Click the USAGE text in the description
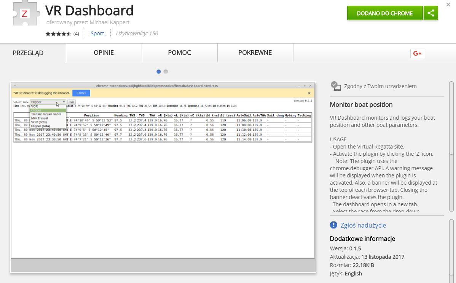The width and height of the screenshot is (456, 283). click(x=338, y=139)
